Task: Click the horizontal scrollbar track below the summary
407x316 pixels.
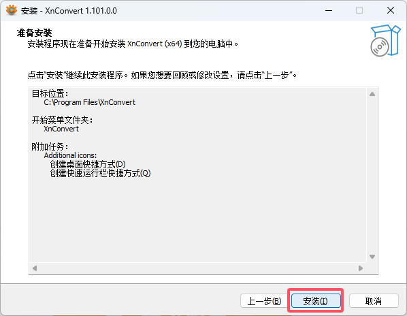Action: point(197,268)
